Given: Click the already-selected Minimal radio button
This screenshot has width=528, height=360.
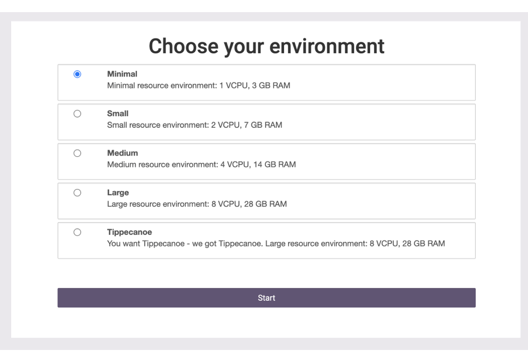Looking at the screenshot, I should pos(77,74).
